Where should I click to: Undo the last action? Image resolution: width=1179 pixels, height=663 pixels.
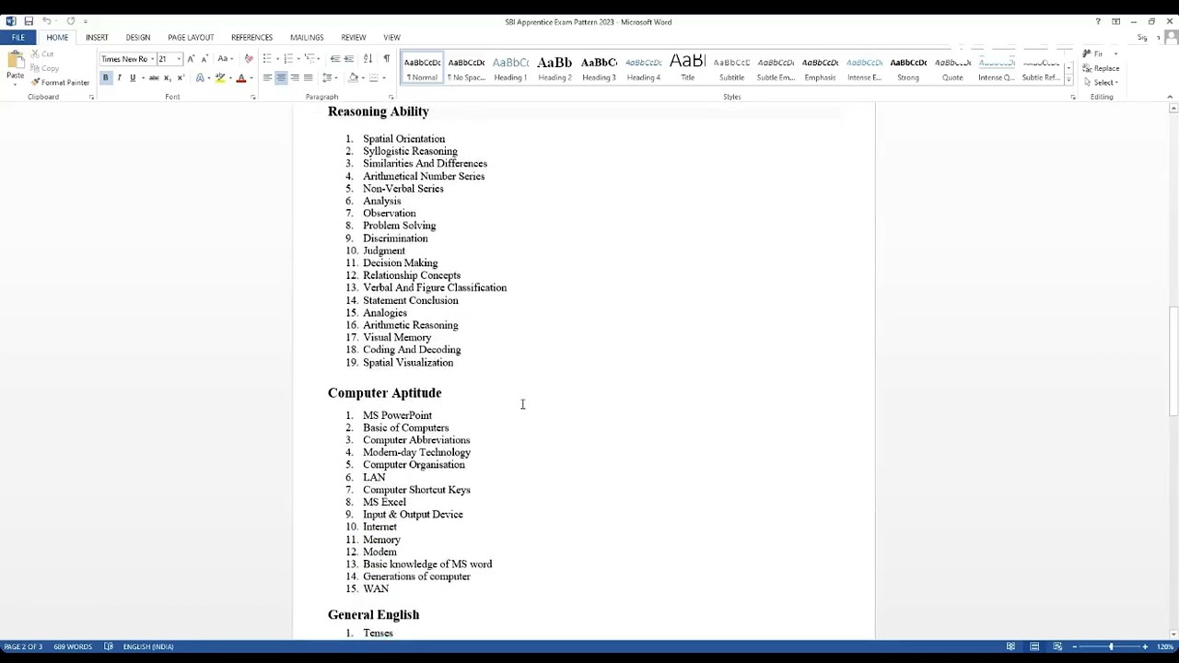46,21
